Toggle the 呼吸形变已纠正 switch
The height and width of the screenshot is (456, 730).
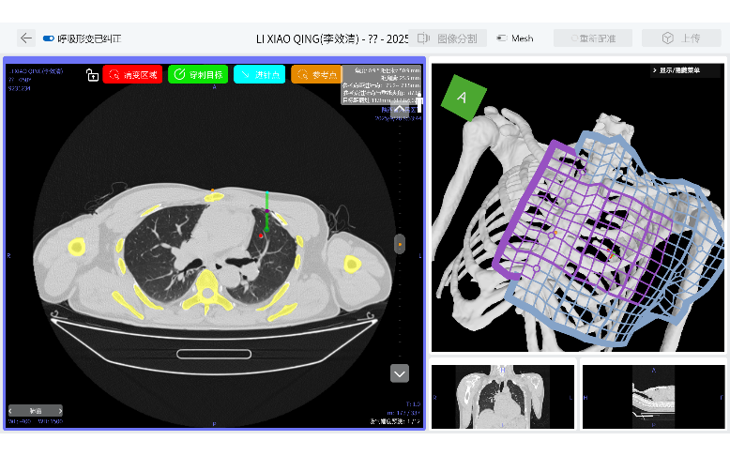[49, 38]
